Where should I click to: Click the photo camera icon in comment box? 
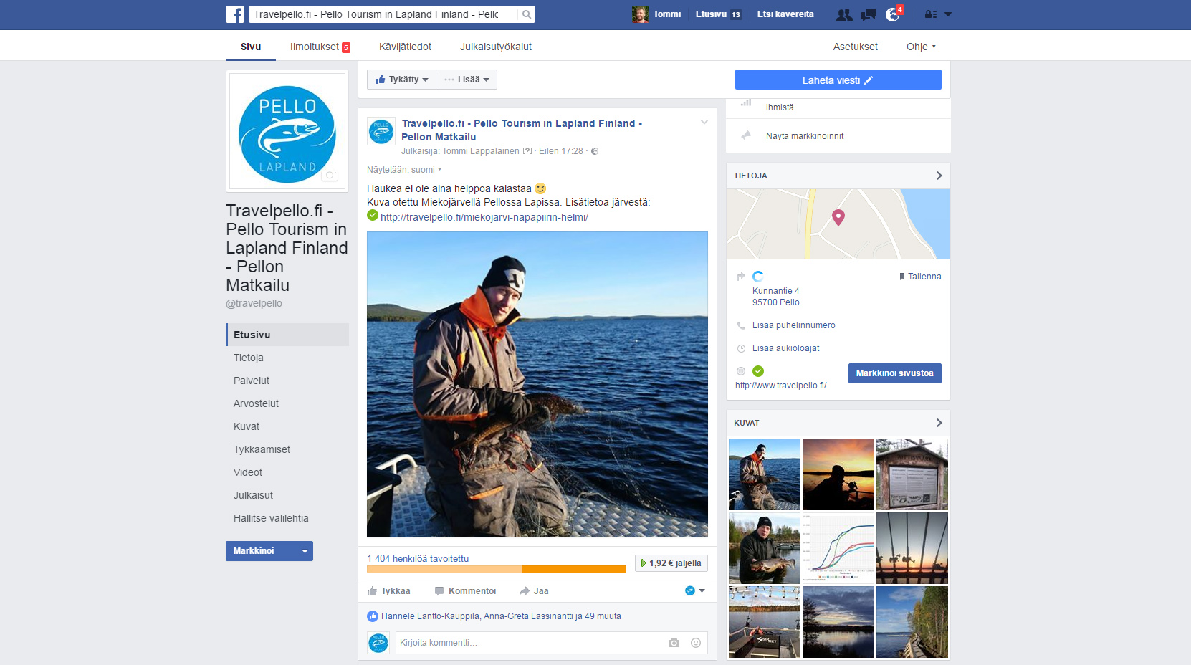click(x=674, y=643)
